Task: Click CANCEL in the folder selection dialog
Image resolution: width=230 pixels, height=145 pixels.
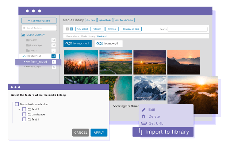Action: tap(81, 133)
